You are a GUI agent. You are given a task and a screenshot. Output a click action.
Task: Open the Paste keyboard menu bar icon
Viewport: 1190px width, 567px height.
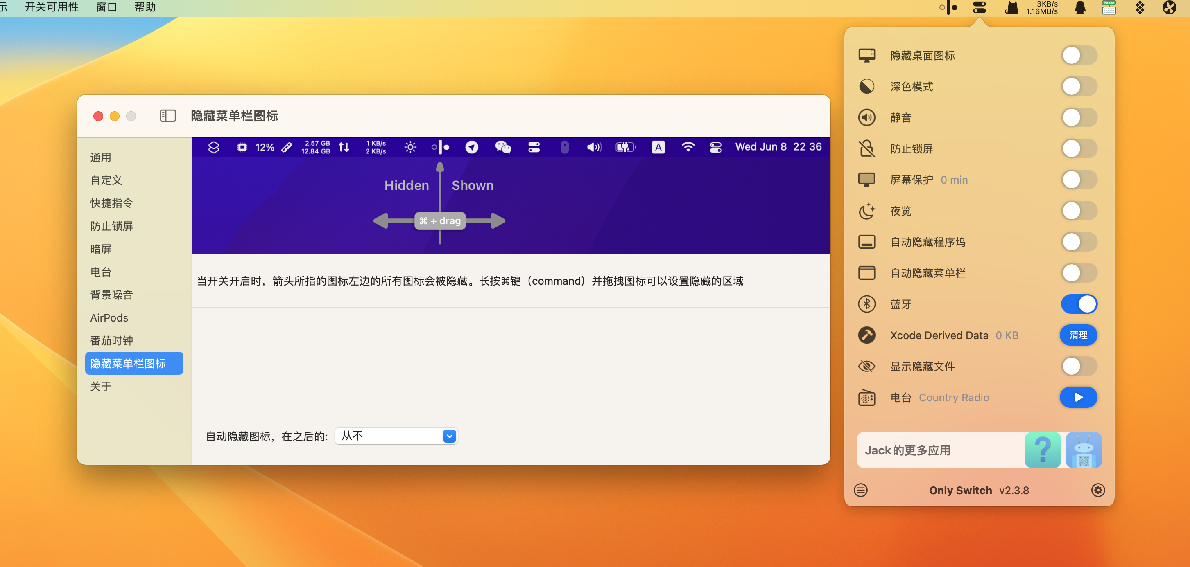1109,7
